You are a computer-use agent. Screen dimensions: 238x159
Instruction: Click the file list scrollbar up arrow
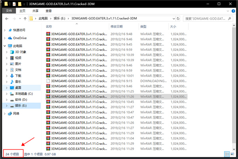point(234,26)
